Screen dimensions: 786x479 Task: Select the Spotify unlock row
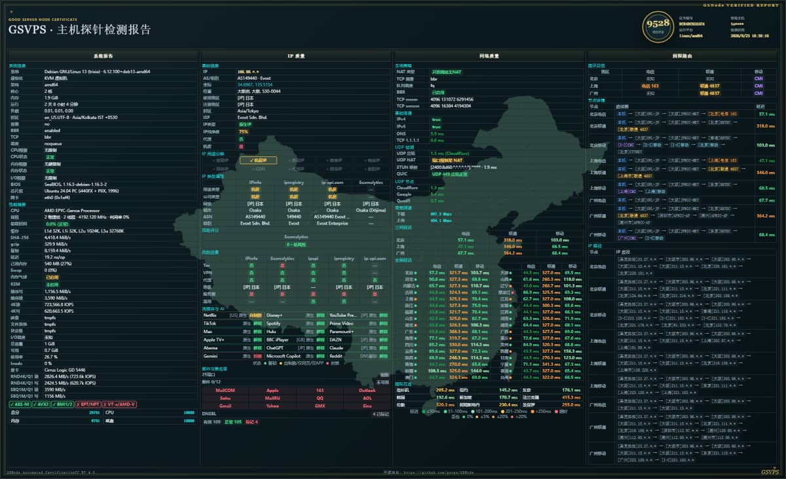coord(295,323)
